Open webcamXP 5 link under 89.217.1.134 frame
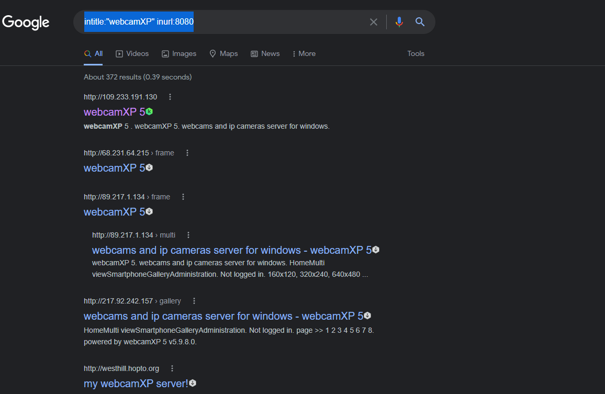This screenshot has height=394, width=605. [114, 212]
